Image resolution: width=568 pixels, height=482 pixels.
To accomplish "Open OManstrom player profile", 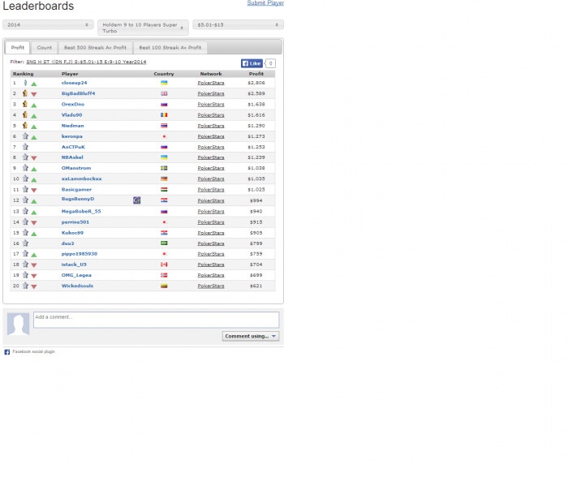I will pos(76,168).
